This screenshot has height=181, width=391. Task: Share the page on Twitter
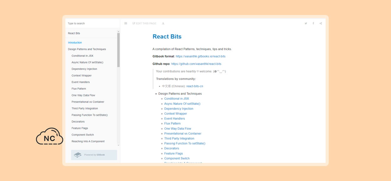click(306, 23)
